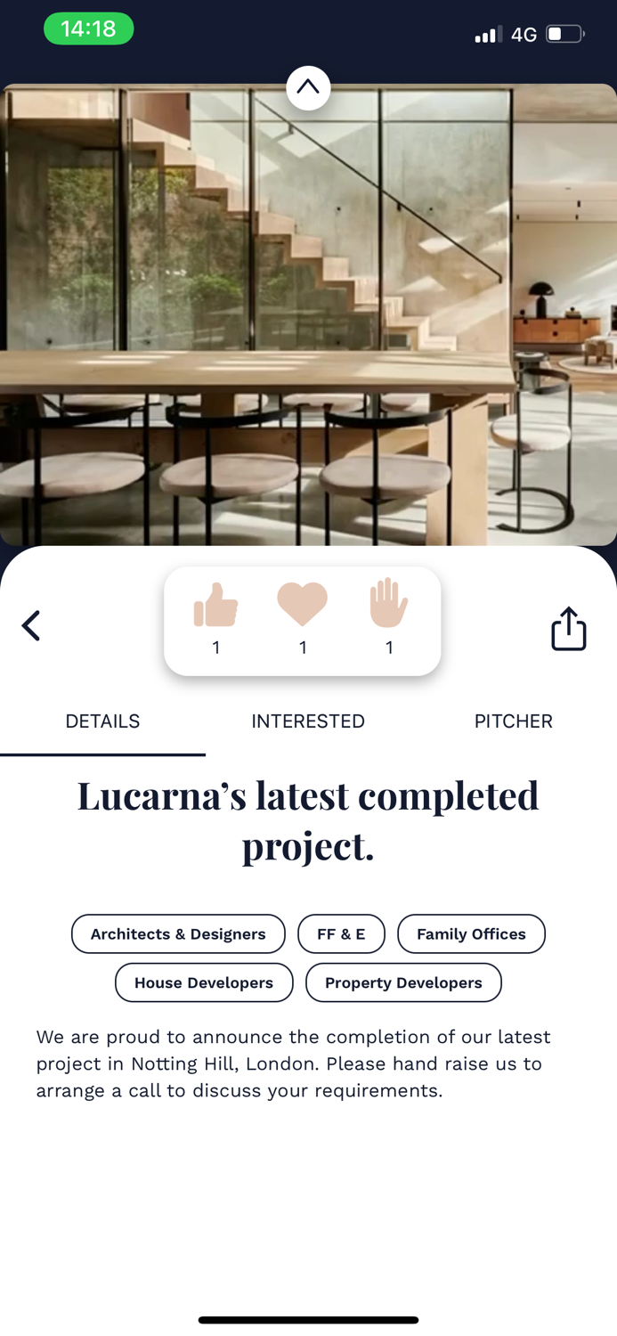Tap the thumbs-up like icon
This screenshot has height=1336, width=617.
click(x=215, y=605)
